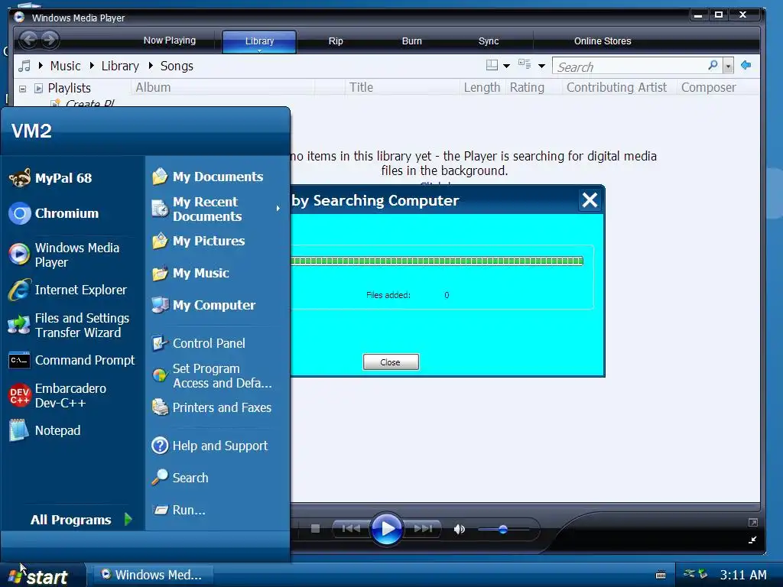Click the Music category note icon

[x=24, y=66]
